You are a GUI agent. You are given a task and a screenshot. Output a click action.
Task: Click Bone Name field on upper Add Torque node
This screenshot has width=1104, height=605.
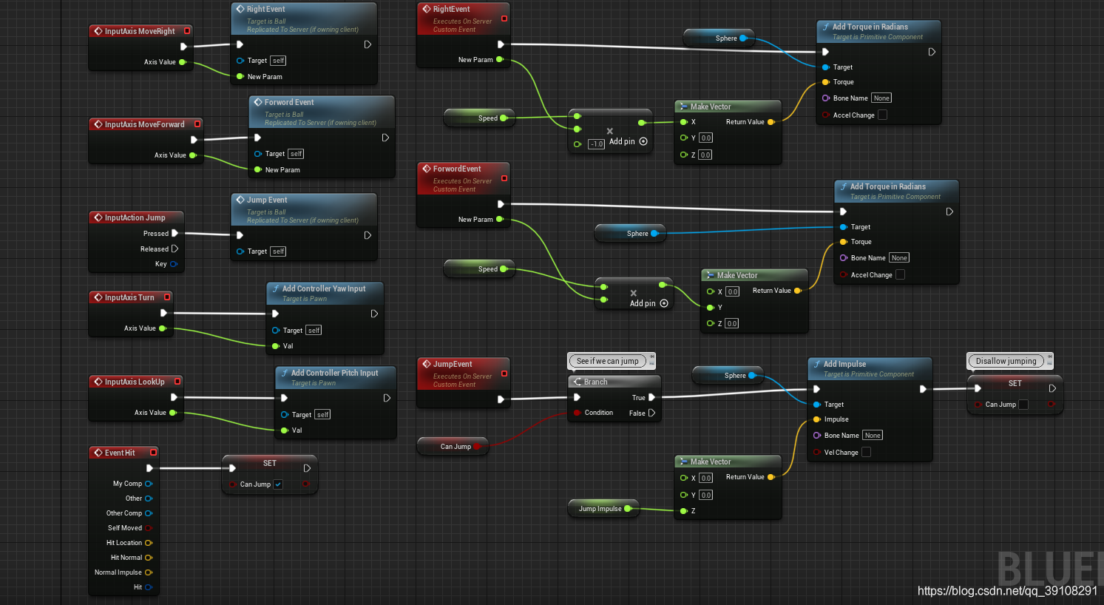(881, 98)
